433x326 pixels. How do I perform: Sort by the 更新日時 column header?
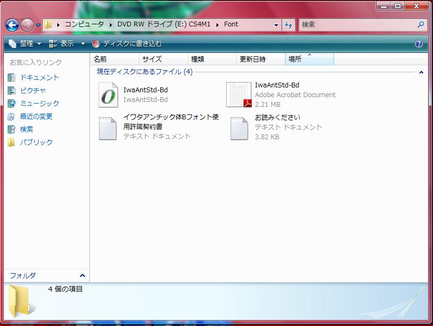click(261, 59)
